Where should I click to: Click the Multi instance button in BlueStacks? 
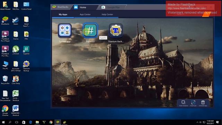[x=183, y=103]
